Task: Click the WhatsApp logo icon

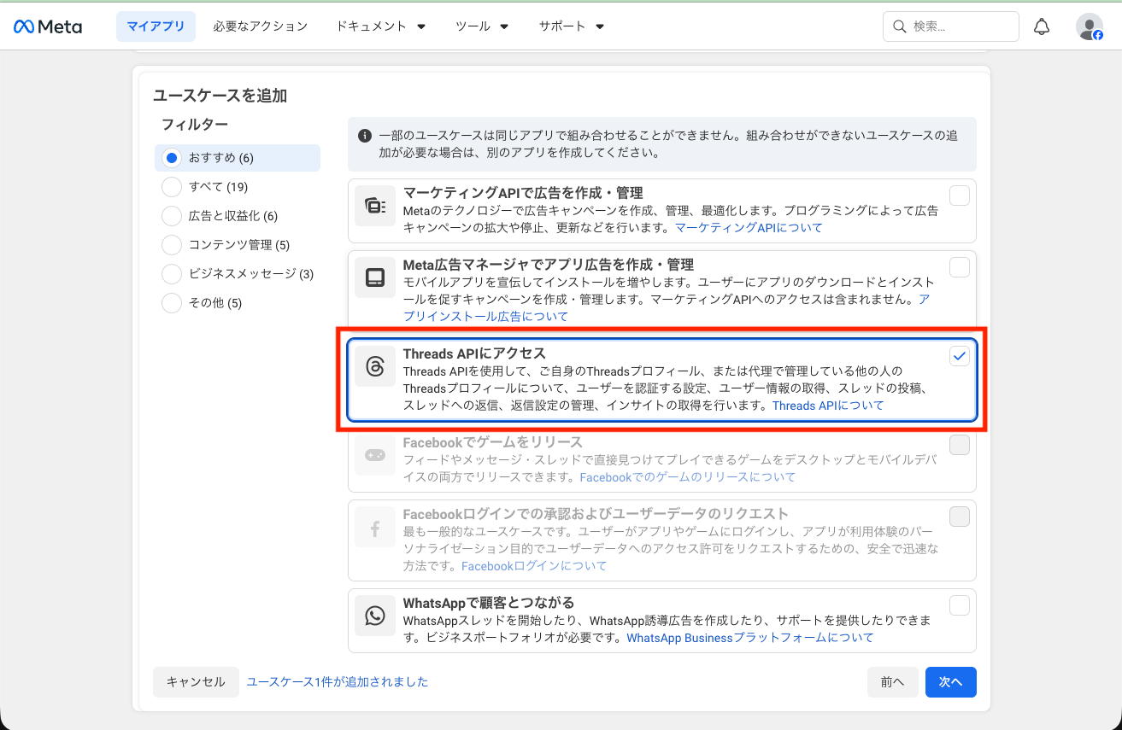Action: click(375, 616)
